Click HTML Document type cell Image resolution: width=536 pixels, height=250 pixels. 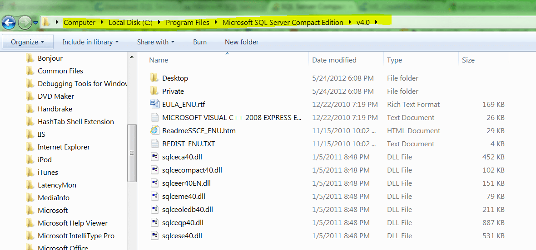[414, 130]
